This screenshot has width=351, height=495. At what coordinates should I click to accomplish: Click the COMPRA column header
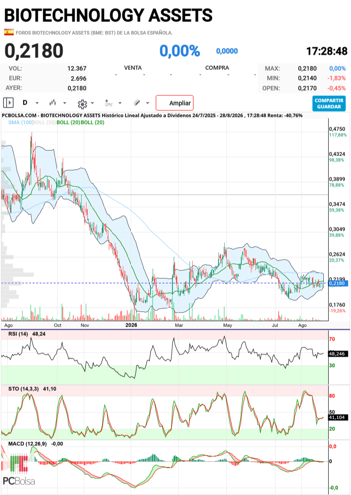coord(217,68)
